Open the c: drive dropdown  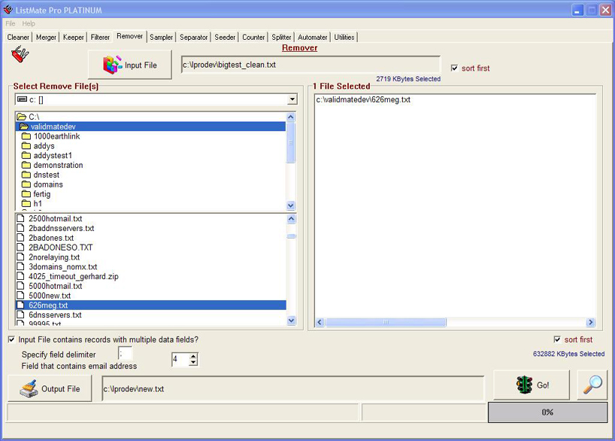(x=292, y=99)
